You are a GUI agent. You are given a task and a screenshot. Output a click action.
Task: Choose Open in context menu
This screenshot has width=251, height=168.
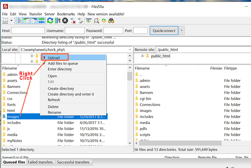(74, 76)
